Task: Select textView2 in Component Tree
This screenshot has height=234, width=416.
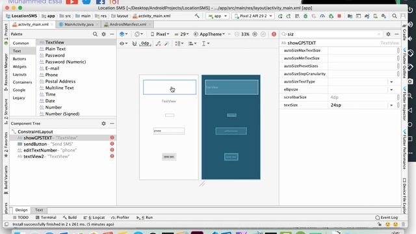Action: point(34,157)
